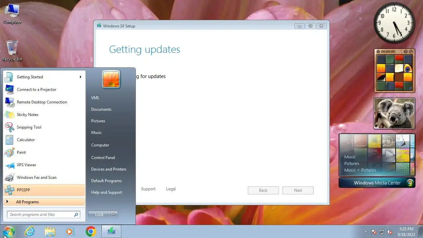Minimize the Windows 10 Setup window
The height and width of the screenshot is (238, 423).
point(299,26)
